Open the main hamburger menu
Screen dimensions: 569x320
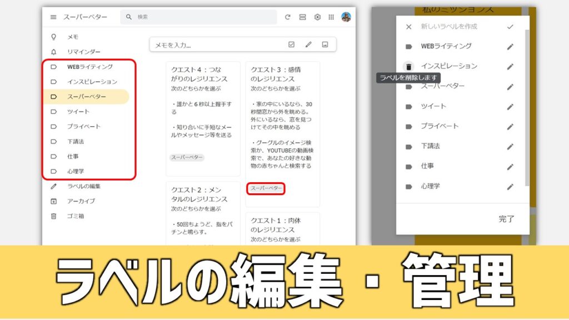[53, 17]
